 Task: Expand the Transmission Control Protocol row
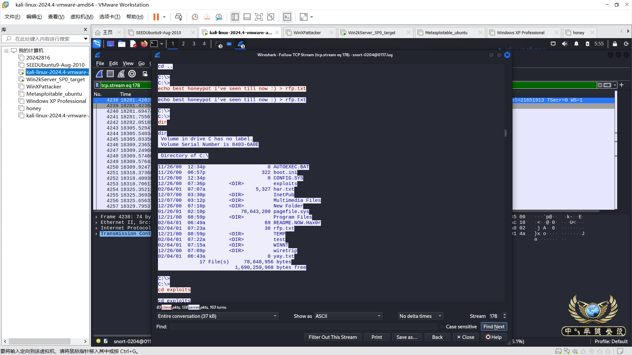(96, 234)
